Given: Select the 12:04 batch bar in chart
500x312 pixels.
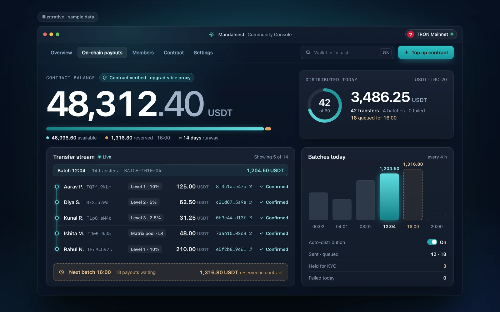Looking at the screenshot, I should click(x=389, y=197).
